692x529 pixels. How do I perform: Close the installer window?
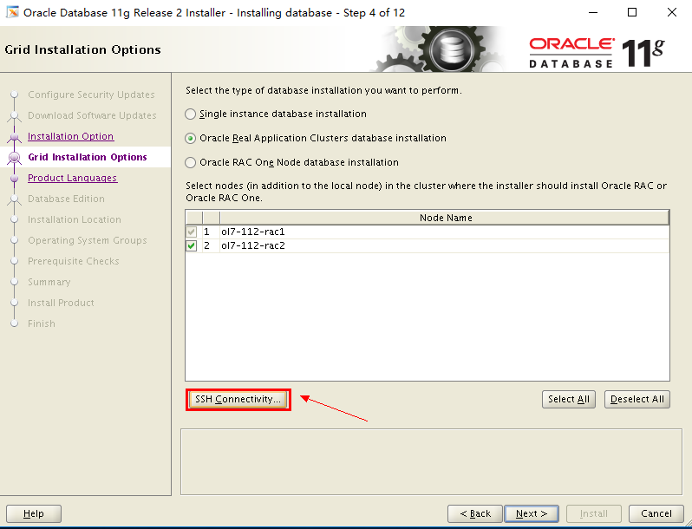pos(672,12)
